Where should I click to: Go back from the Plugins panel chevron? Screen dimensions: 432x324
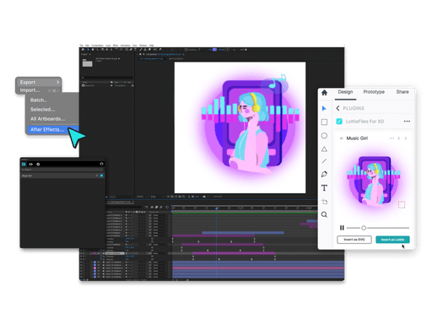click(337, 108)
